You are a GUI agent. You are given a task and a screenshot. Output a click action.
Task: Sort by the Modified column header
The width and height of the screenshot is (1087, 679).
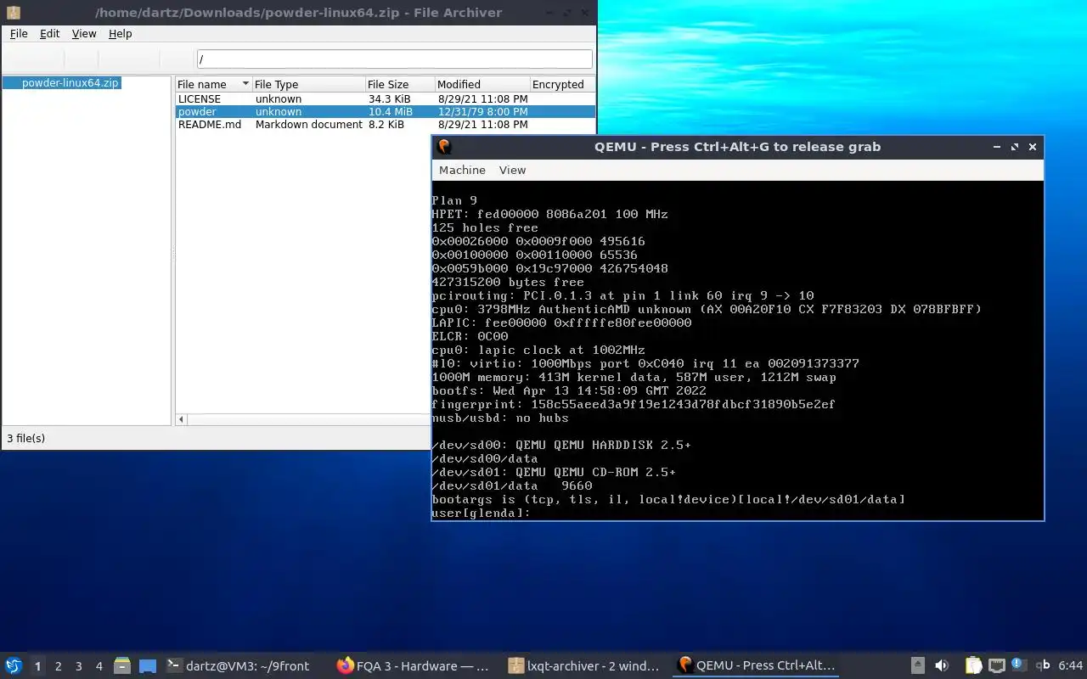pos(482,85)
